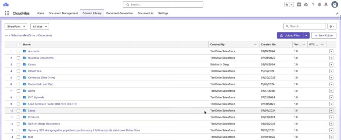
Task: Open the Settings tab
Action: click(163, 13)
